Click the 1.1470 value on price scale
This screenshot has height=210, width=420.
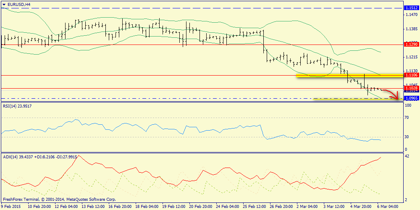(412, 14)
